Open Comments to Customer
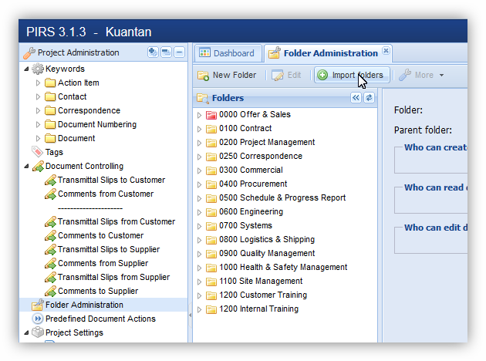 (x=101, y=235)
